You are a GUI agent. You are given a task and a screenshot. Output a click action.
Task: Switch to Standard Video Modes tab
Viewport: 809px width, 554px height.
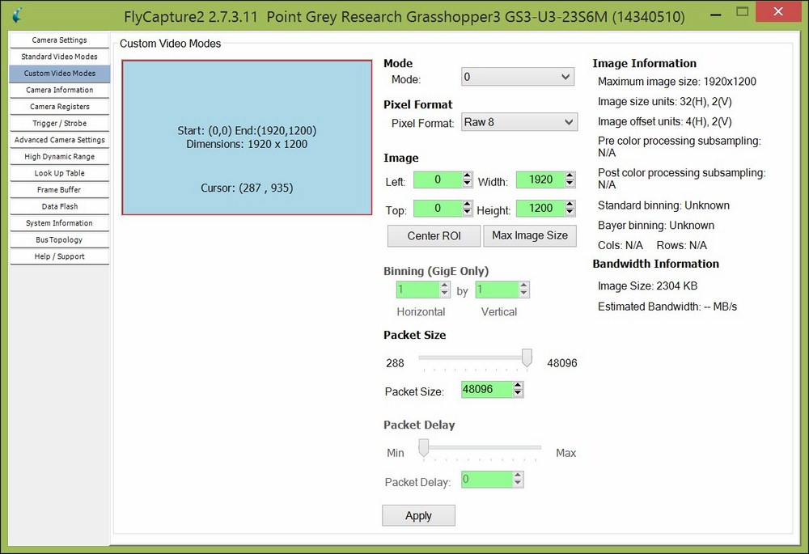coord(59,57)
